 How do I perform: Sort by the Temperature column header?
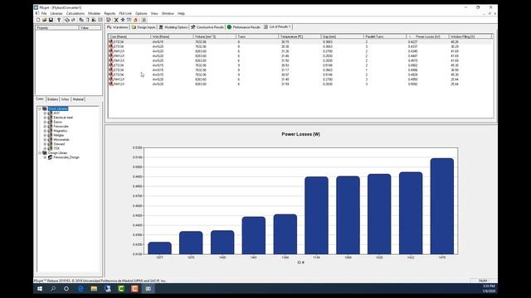coord(300,36)
